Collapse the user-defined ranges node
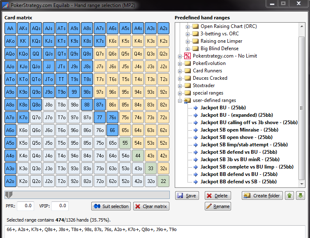The image size is (310, 238). coord(180,101)
